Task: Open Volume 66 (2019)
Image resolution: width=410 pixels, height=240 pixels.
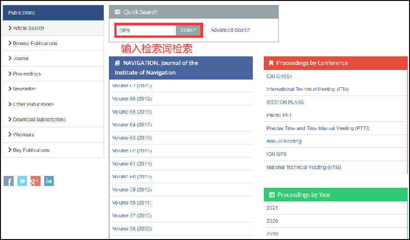Action: 132,99
